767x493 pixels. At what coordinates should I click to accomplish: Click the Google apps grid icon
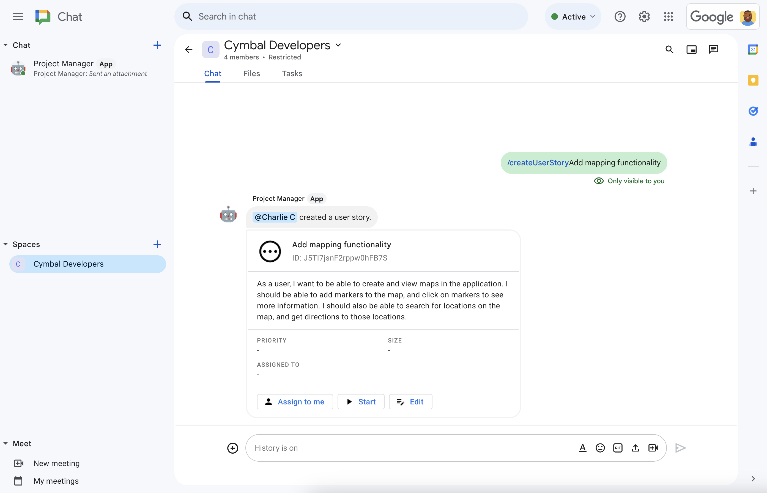click(669, 17)
